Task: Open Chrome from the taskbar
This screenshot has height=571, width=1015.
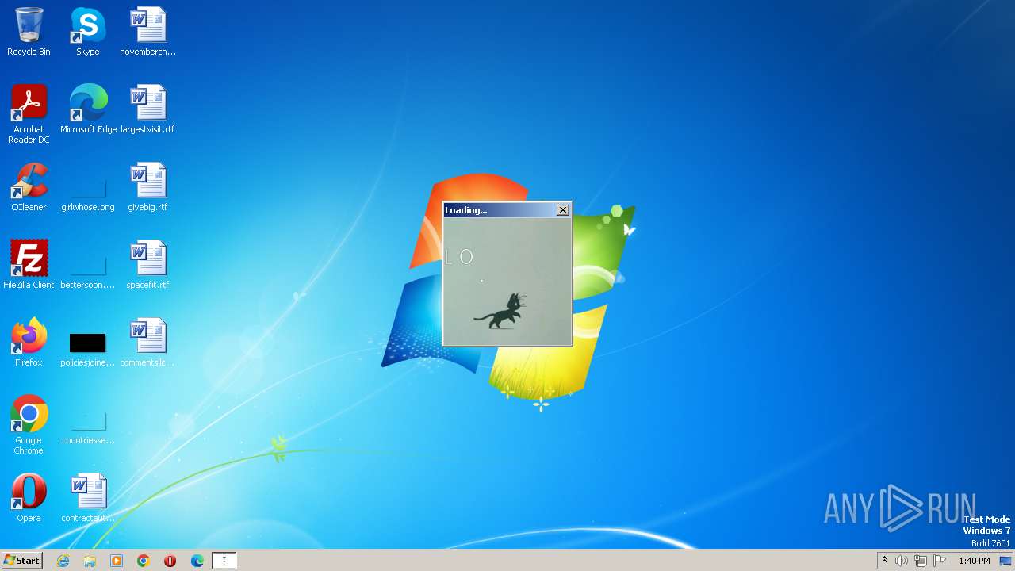Action: (144, 561)
